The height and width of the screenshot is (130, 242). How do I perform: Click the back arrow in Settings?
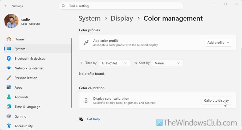click(x=6, y=6)
